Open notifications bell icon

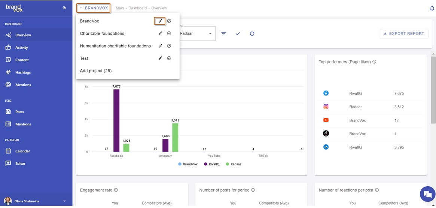(432, 8)
